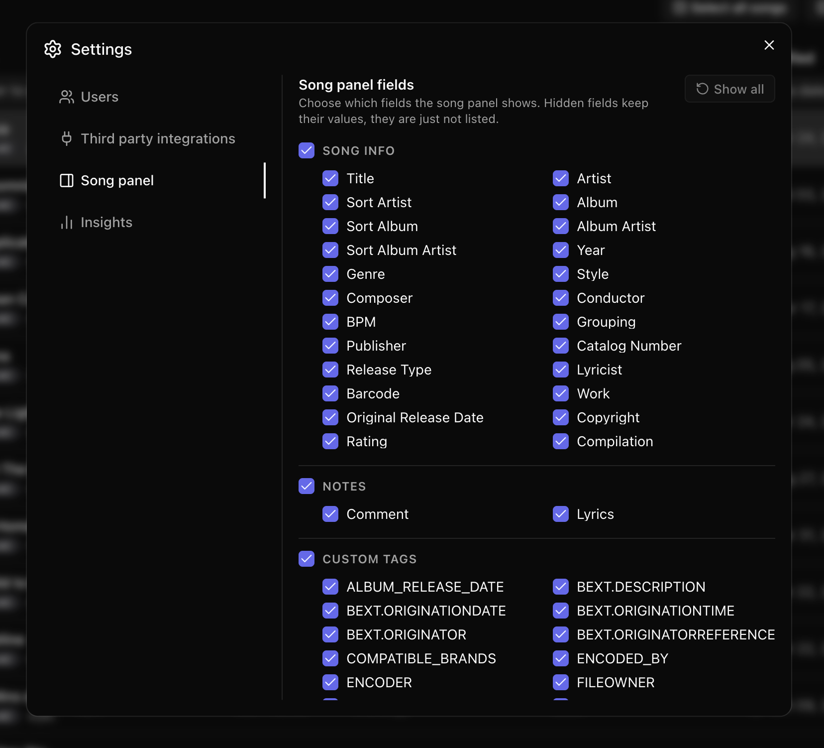Image resolution: width=824 pixels, height=748 pixels.
Task: Disable the Sort Album checkbox
Action: 330,226
